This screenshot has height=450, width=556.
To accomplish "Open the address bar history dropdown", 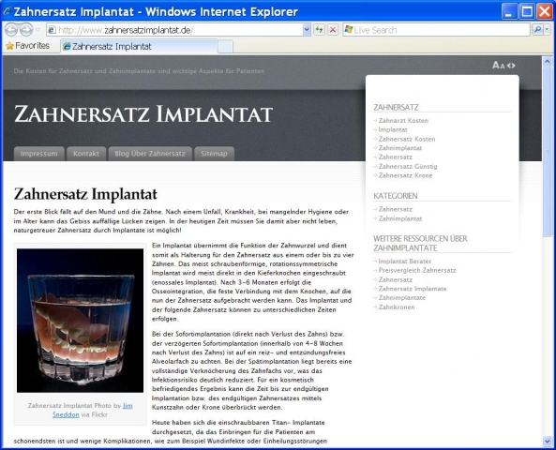I will pos(307,30).
